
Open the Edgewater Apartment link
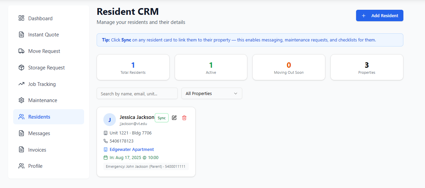click(x=132, y=149)
